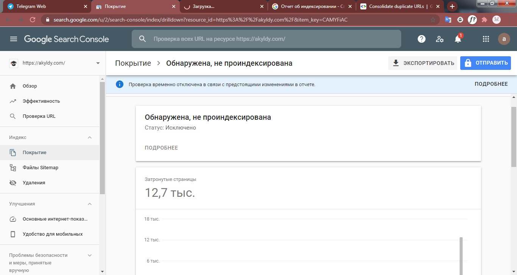517x275 pixels.
Task: Go to Покрытие in the breadcrumb
Action: click(x=133, y=63)
